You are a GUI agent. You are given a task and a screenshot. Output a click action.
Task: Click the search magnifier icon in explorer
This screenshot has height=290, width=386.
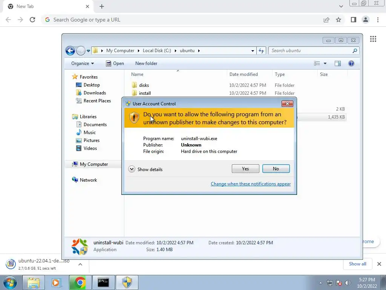355,51
